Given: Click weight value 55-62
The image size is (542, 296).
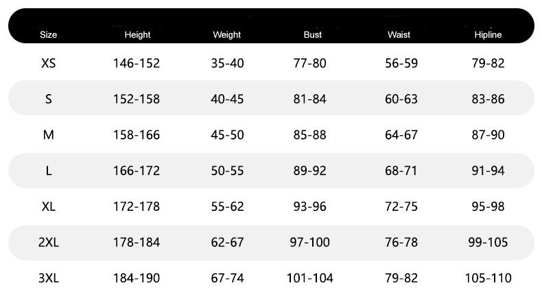Looking at the screenshot, I should (x=227, y=206).
